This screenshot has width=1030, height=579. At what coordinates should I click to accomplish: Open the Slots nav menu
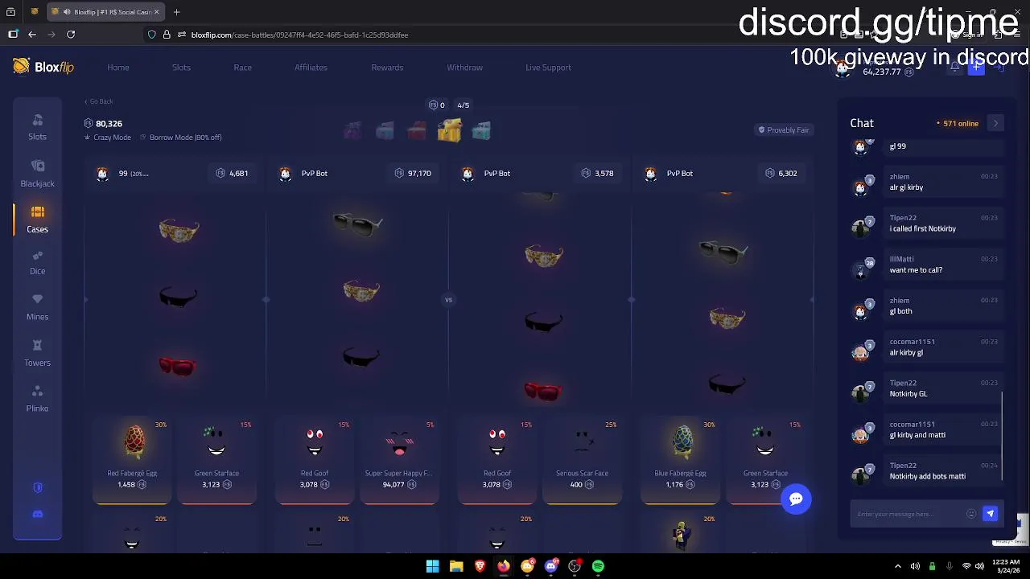(181, 68)
